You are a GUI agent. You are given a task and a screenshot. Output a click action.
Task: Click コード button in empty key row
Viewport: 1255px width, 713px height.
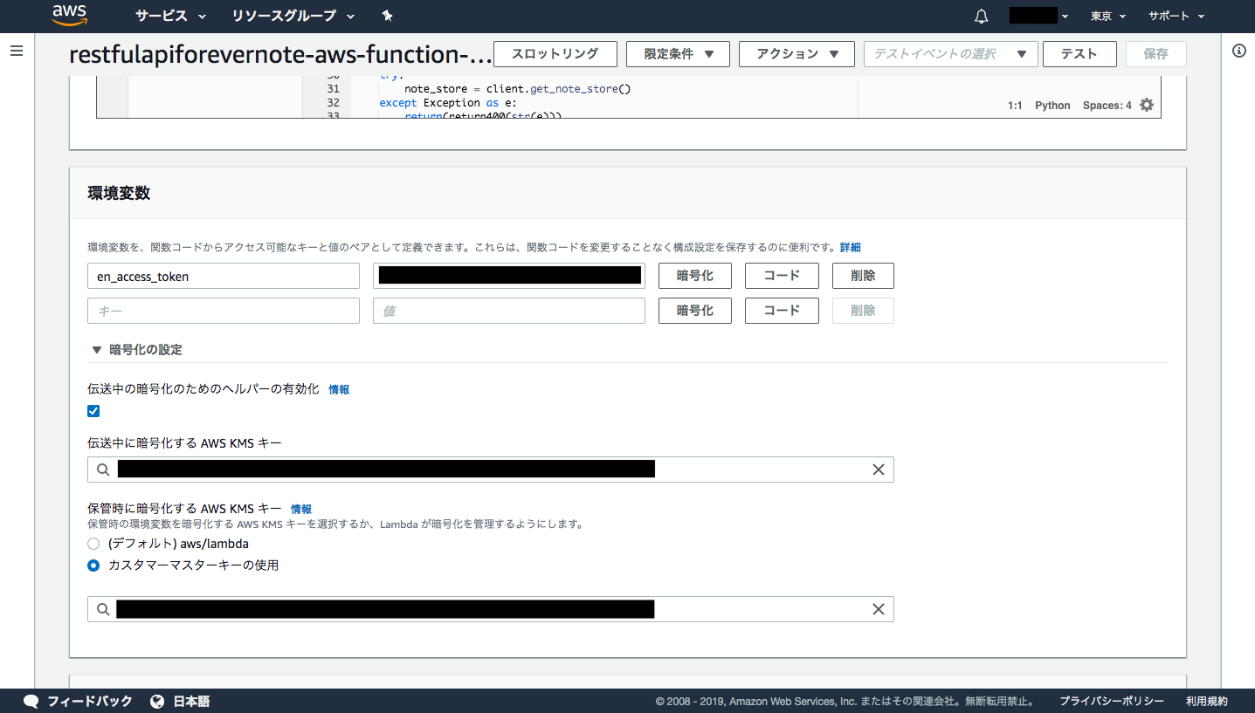click(782, 311)
